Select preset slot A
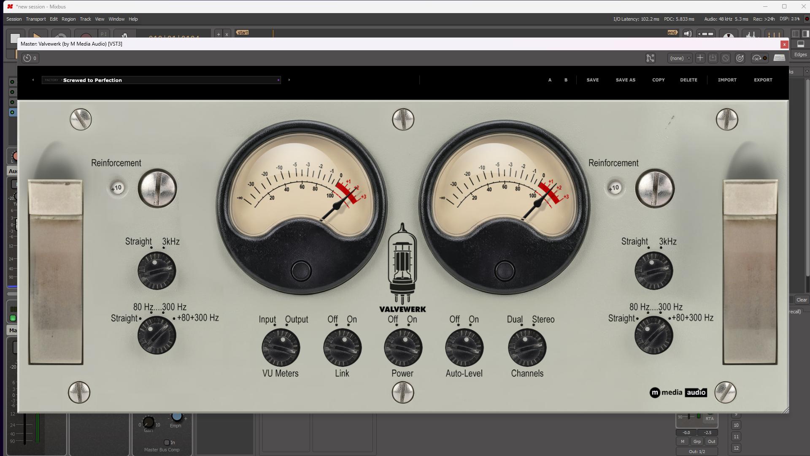The width and height of the screenshot is (810, 456). pyautogui.click(x=550, y=80)
